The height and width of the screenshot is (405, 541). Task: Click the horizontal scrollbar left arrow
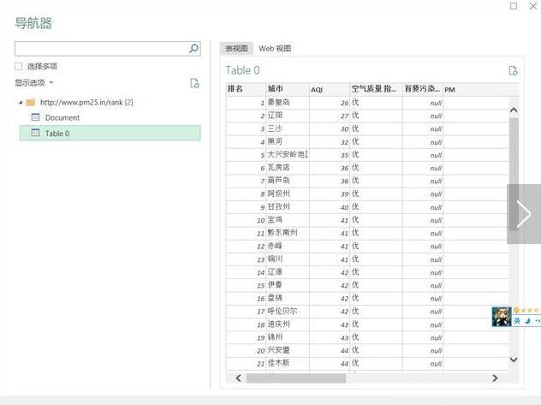point(239,378)
